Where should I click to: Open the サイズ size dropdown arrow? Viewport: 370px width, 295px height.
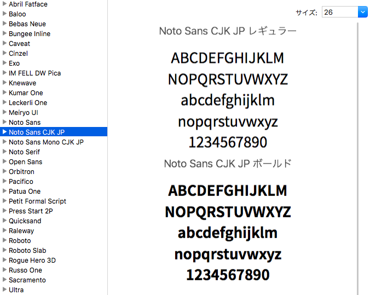363,12
